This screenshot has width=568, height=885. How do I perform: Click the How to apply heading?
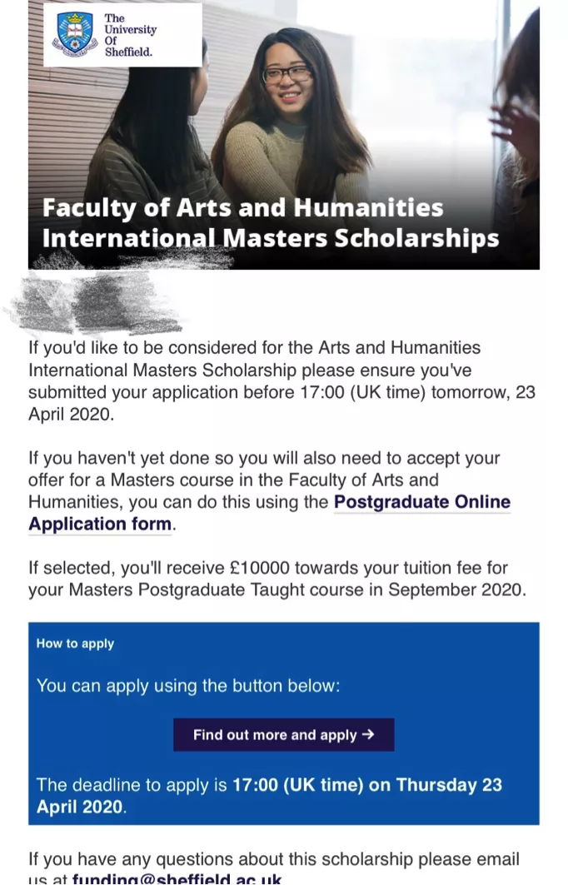pos(75,644)
